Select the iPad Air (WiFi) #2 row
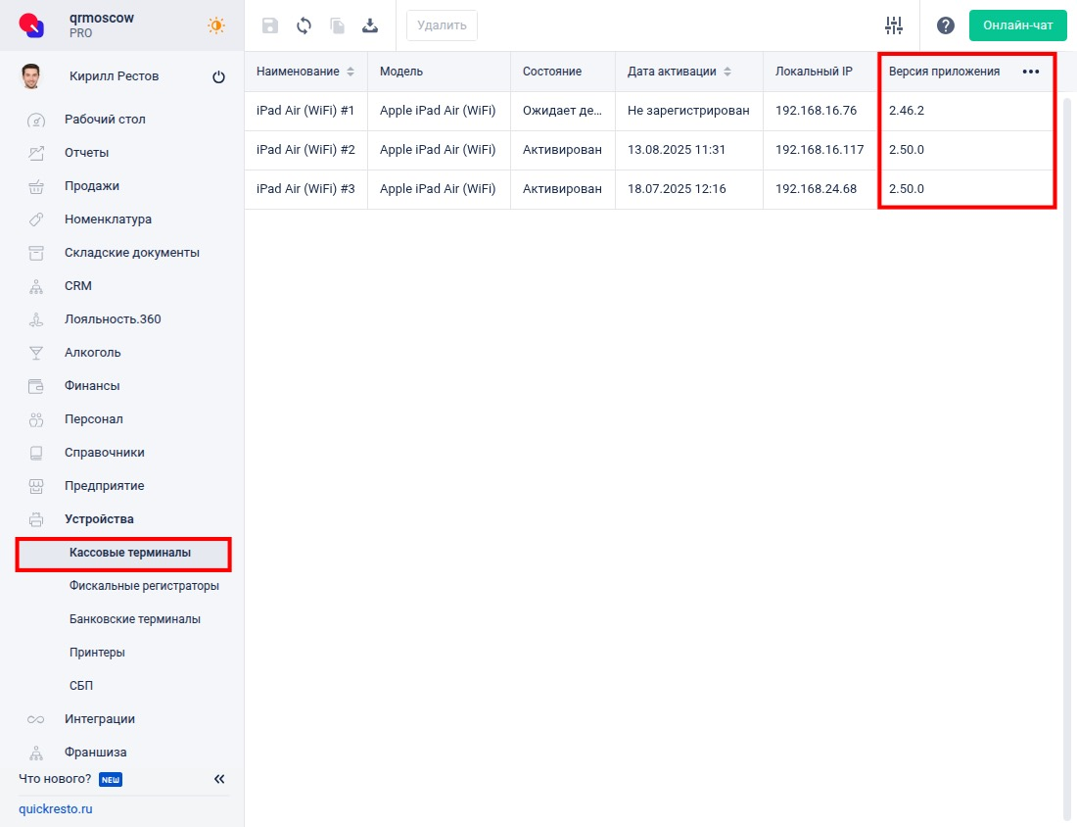The height and width of the screenshot is (827, 1077). (305, 150)
